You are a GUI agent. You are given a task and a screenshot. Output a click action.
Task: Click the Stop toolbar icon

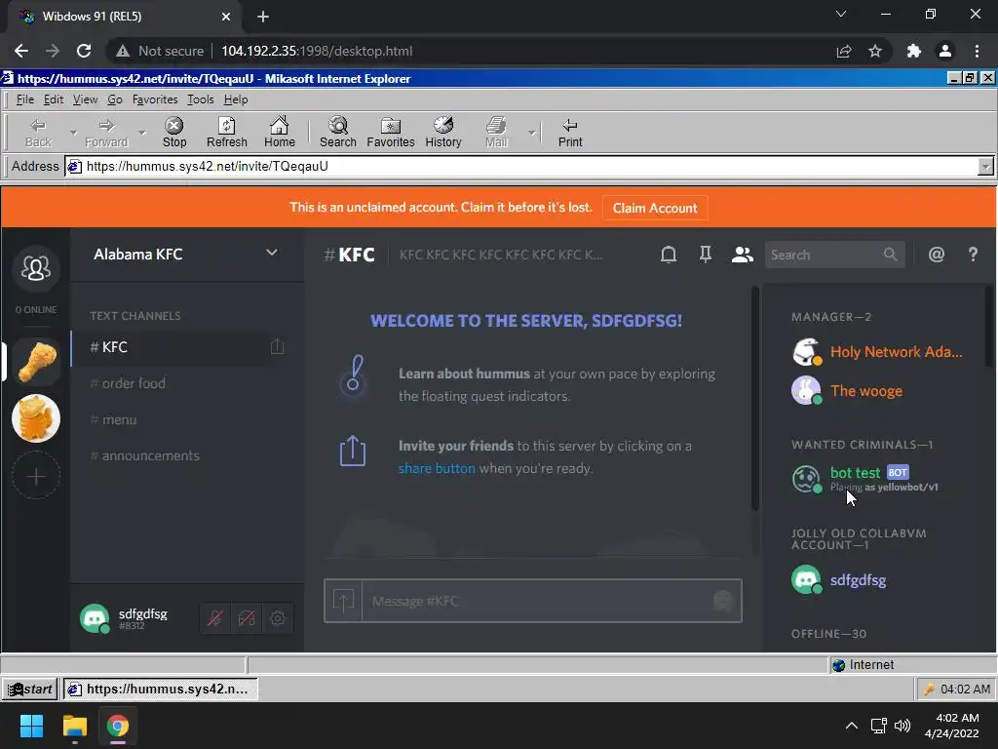click(x=173, y=133)
